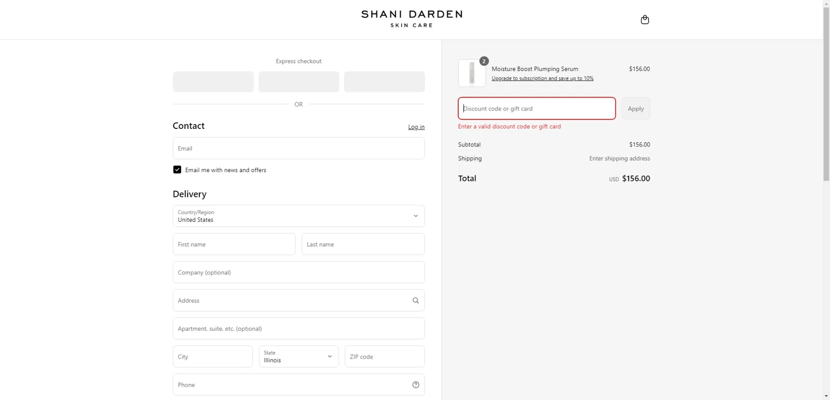The height and width of the screenshot is (400, 830).
Task: Click the Moisture Boost Plumping Serum product name
Action: click(535, 69)
